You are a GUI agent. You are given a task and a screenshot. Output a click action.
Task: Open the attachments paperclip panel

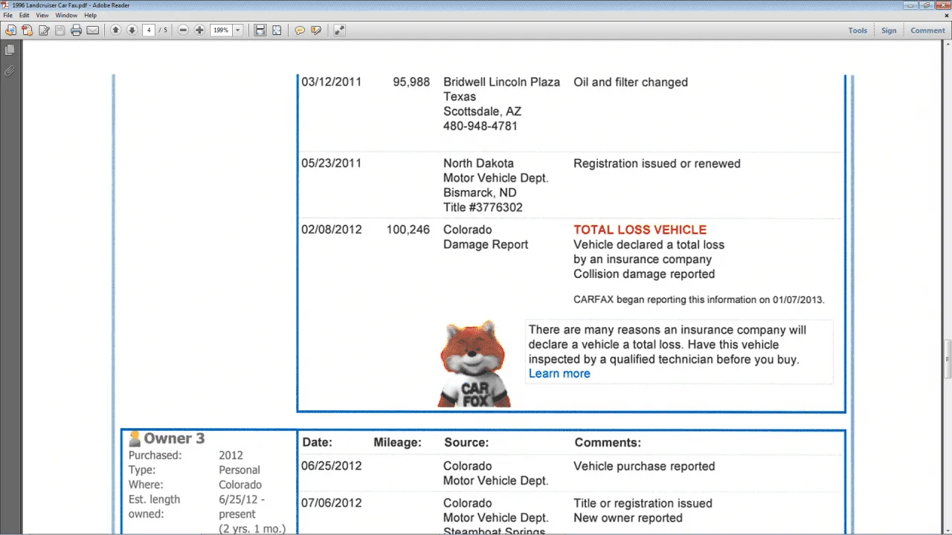pos(10,71)
